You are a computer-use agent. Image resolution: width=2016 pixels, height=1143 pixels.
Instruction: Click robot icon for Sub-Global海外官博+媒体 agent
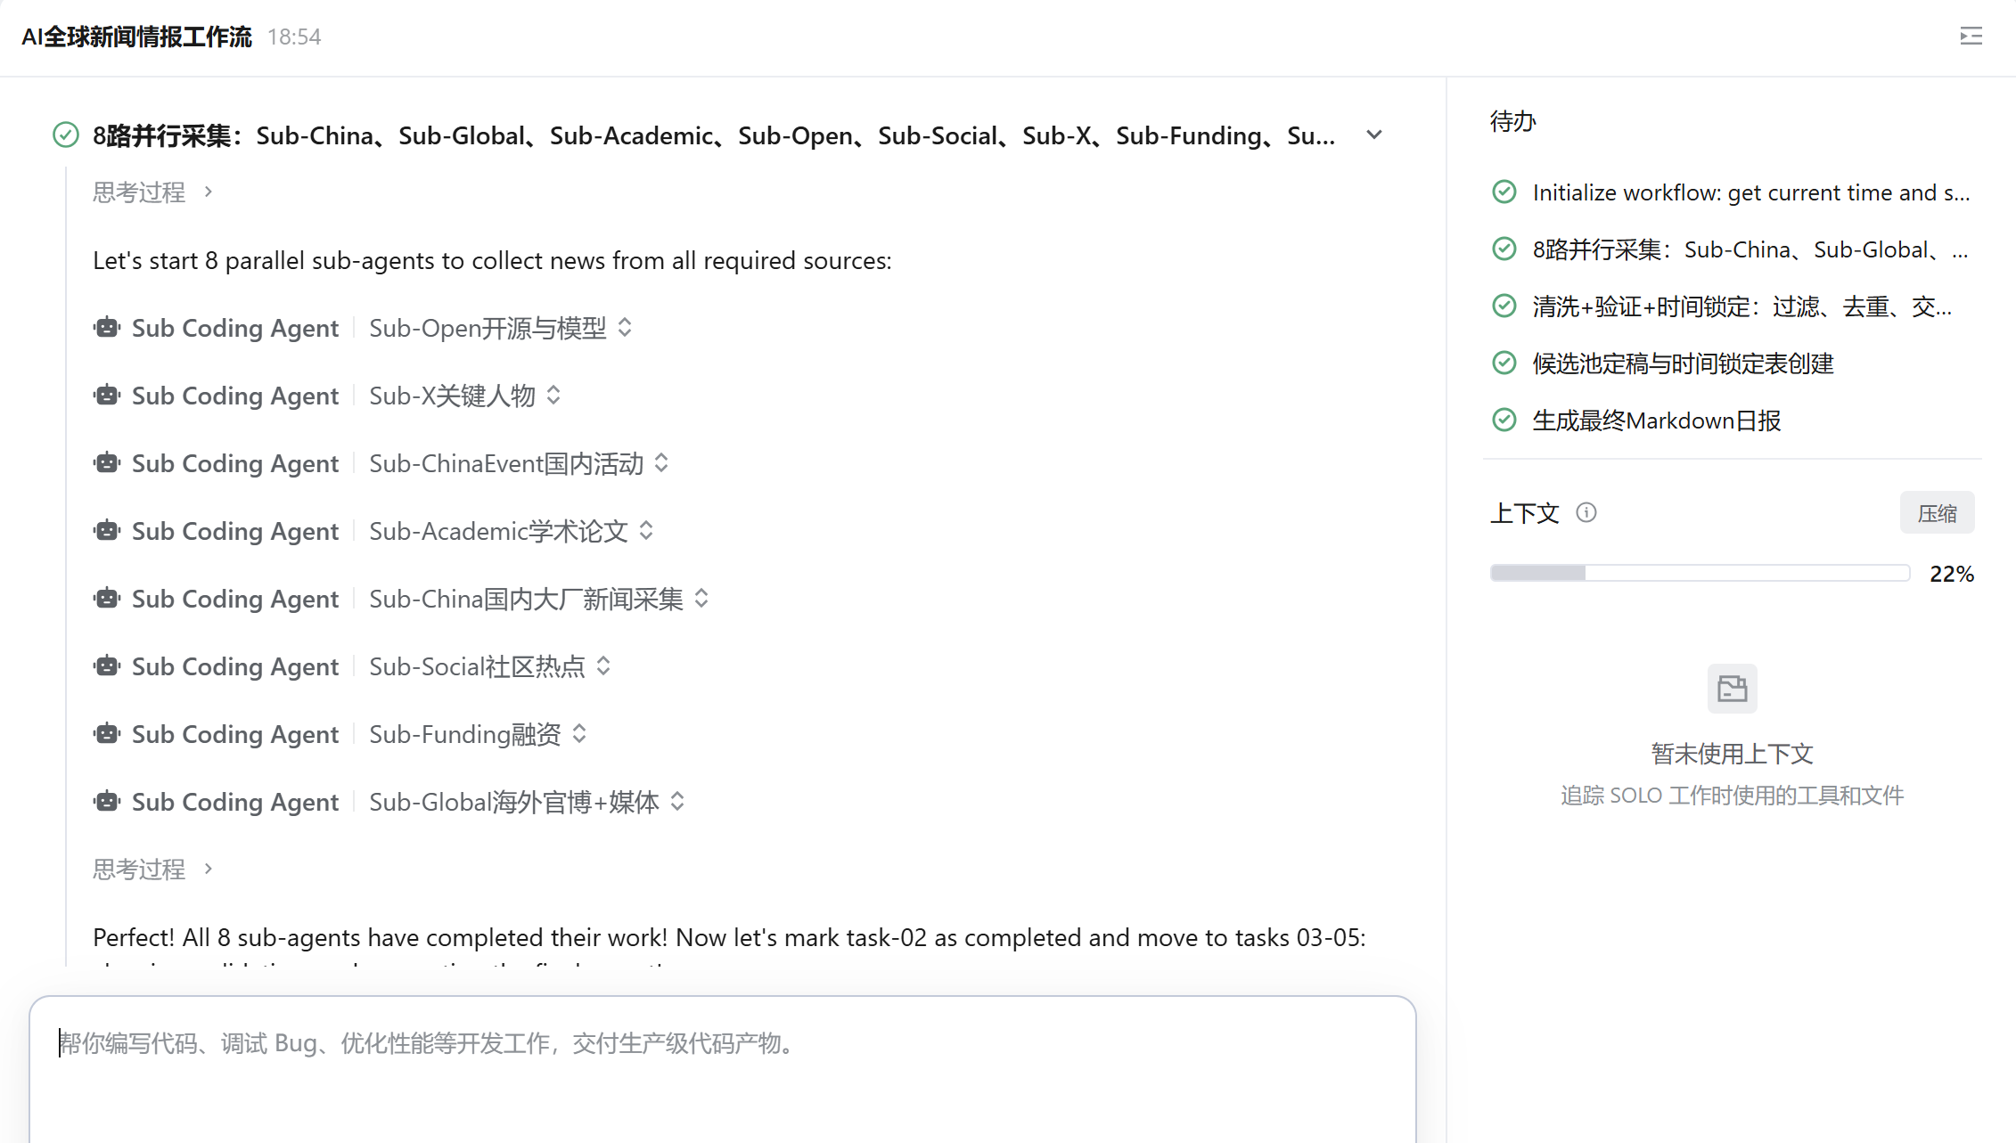107,802
